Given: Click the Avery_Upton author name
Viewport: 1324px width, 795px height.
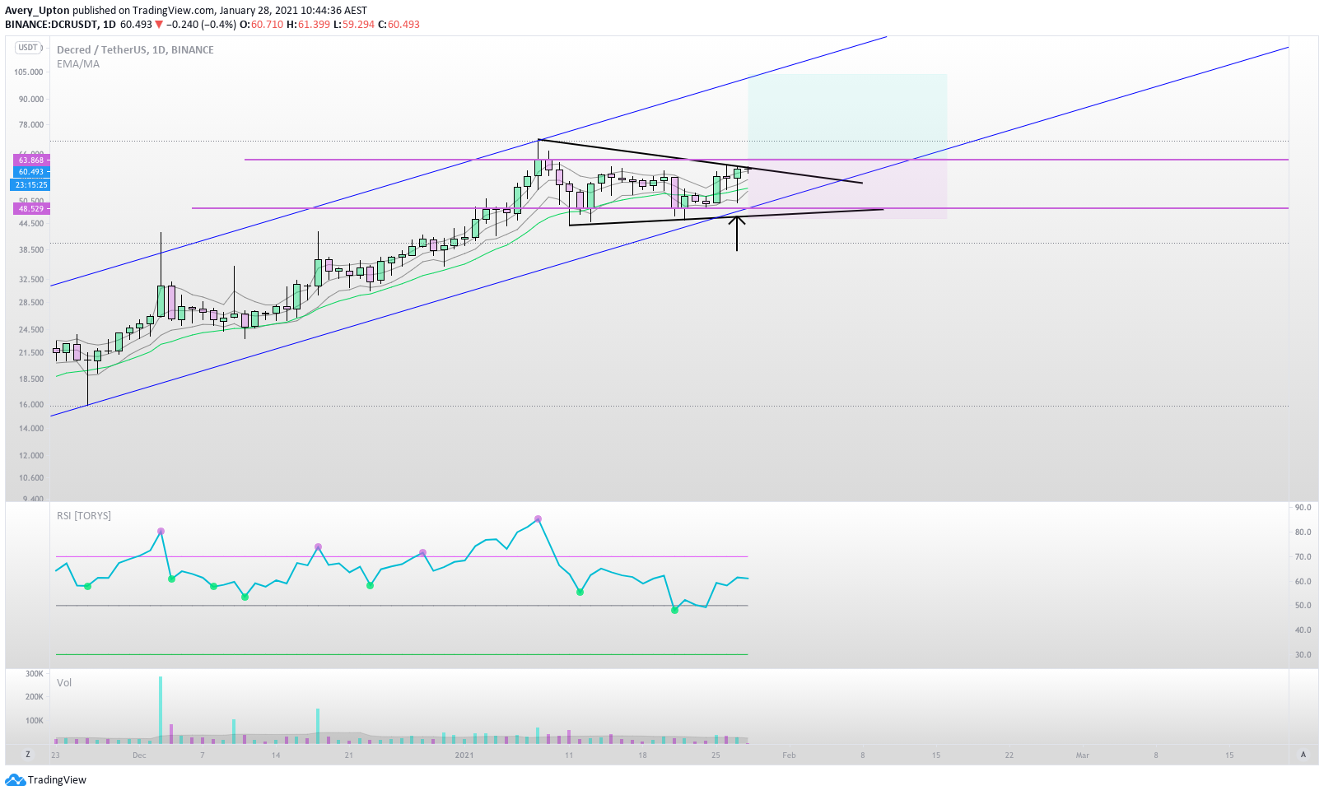Looking at the screenshot, I should point(37,11).
